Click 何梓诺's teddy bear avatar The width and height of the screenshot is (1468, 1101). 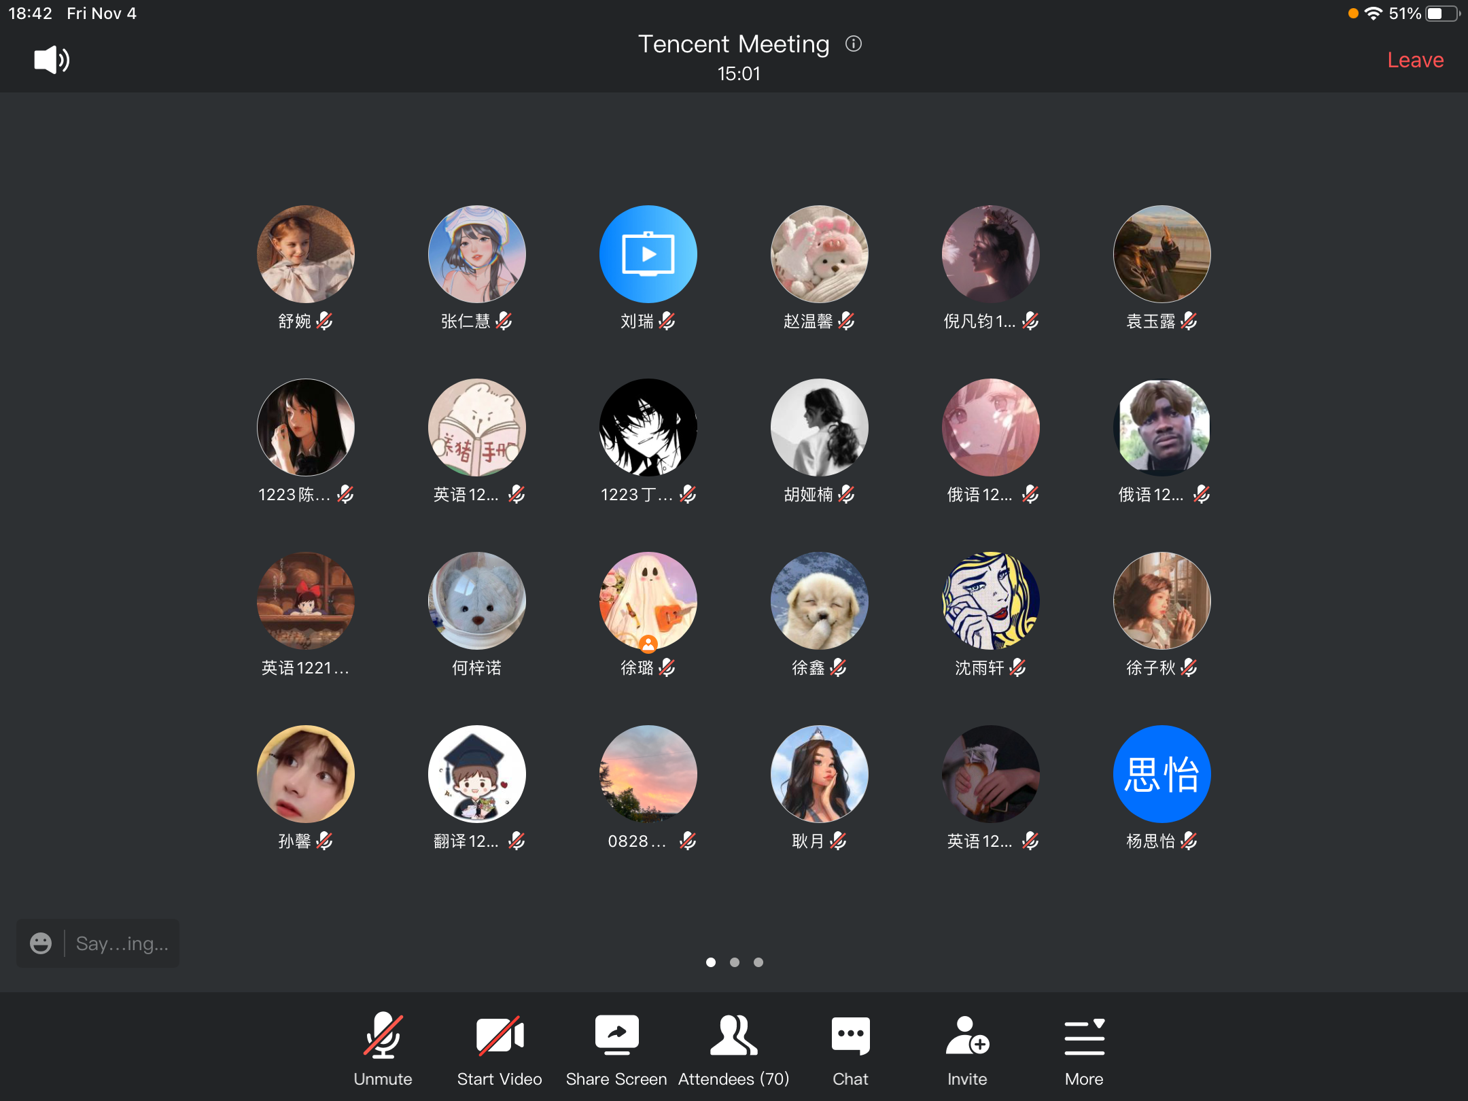click(x=476, y=601)
